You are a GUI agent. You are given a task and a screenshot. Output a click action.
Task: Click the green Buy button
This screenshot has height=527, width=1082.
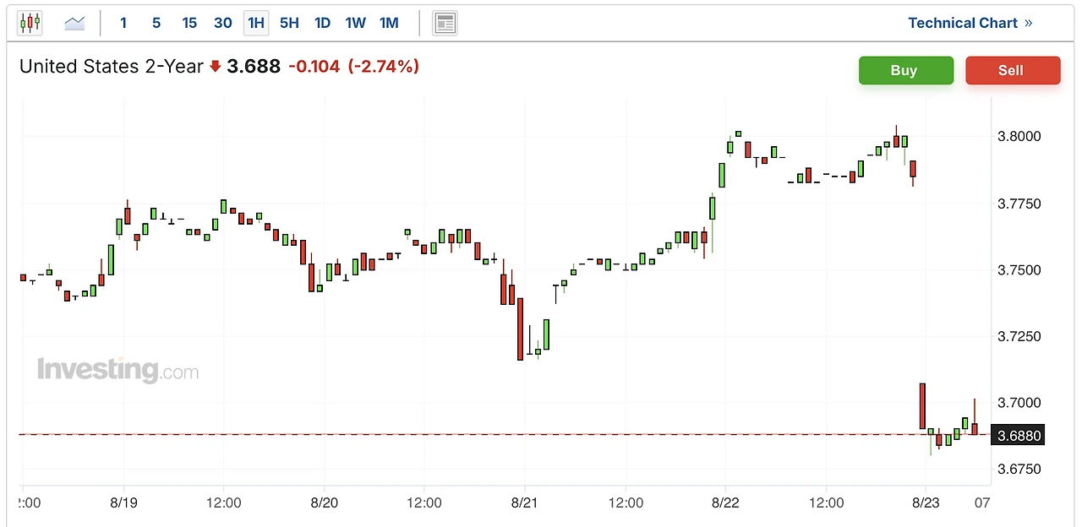[x=905, y=70]
